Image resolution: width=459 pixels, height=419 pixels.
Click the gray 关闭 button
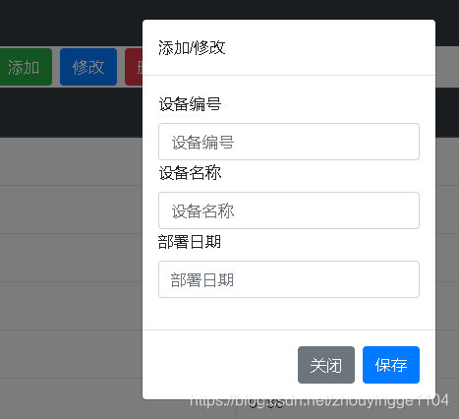(x=326, y=365)
